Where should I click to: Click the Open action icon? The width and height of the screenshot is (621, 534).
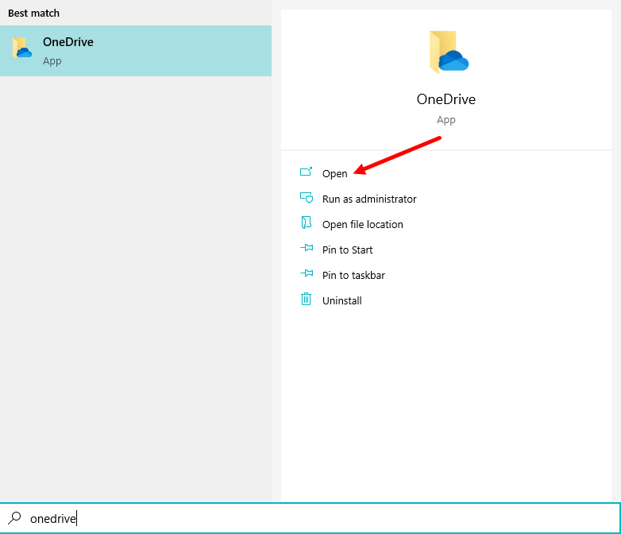307,172
